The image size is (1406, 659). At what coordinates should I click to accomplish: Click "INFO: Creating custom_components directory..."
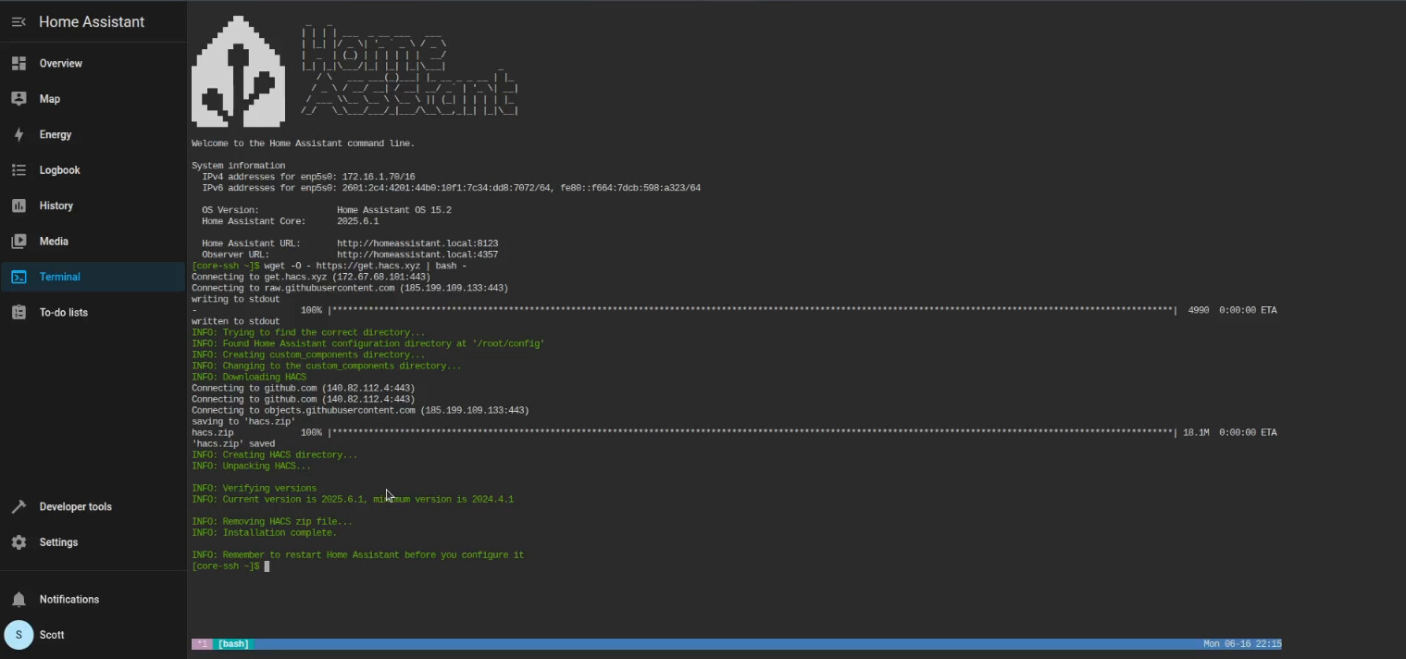pos(308,355)
